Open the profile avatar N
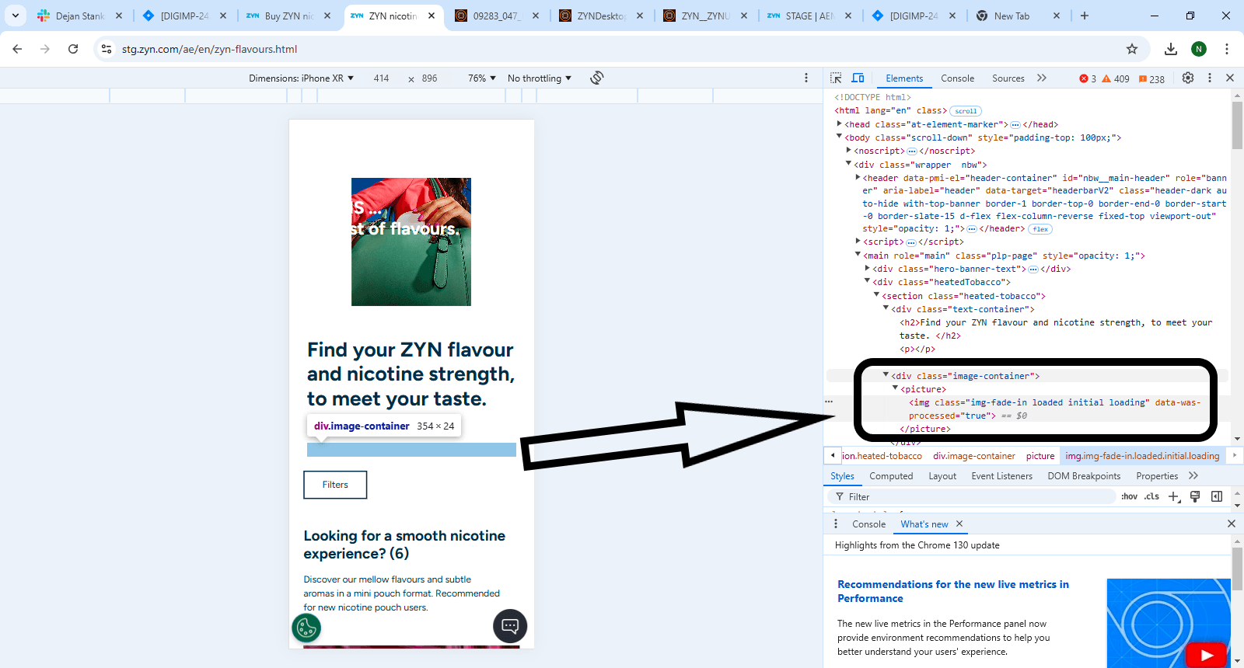1244x668 pixels. 1199,49
